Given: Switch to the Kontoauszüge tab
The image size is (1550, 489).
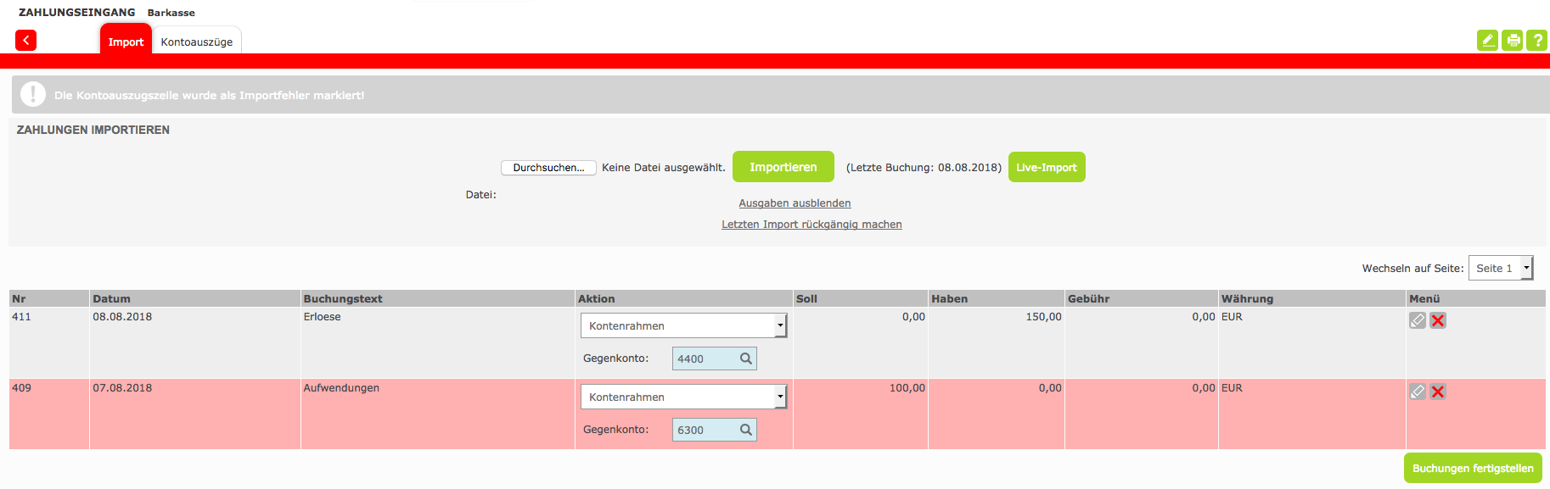Looking at the screenshot, I should (x=197, y=42).
